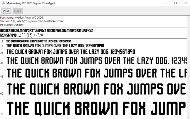
Task: Click the size 48 sample sentence
Action: [97, 73]
